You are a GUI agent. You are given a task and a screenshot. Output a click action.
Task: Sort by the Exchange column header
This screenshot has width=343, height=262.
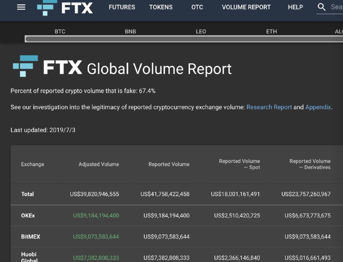pos(33,164)
